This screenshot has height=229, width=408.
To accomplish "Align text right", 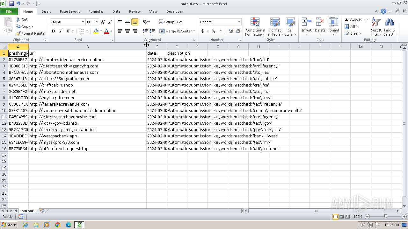I will [135, 31].
